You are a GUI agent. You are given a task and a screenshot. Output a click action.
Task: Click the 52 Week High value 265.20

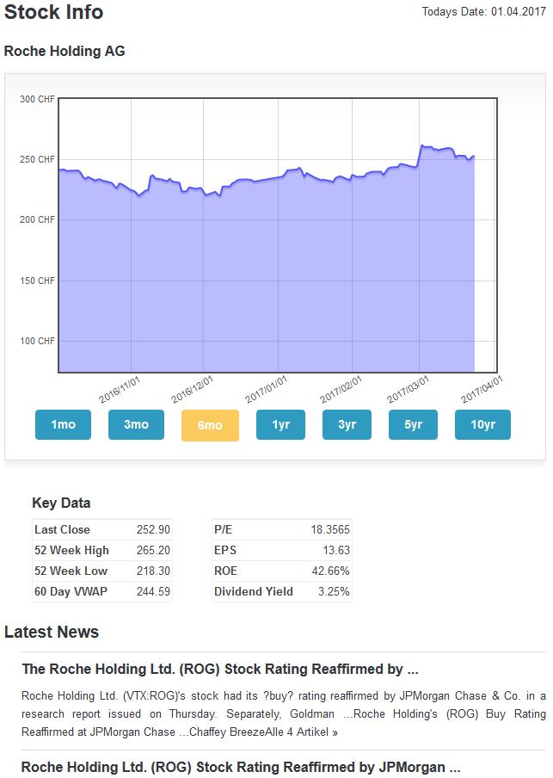click(153, 550)
